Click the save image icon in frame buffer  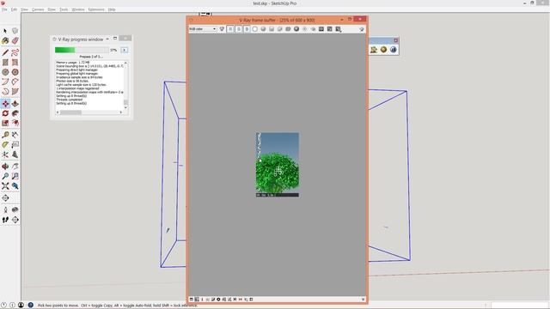[x=272, y=29]
